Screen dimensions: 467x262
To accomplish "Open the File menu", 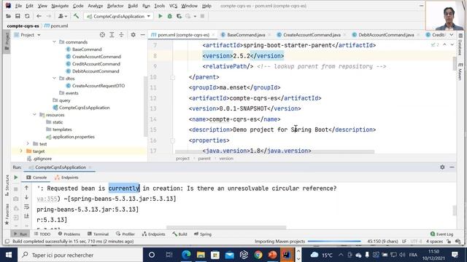I will tap(18, 6).
